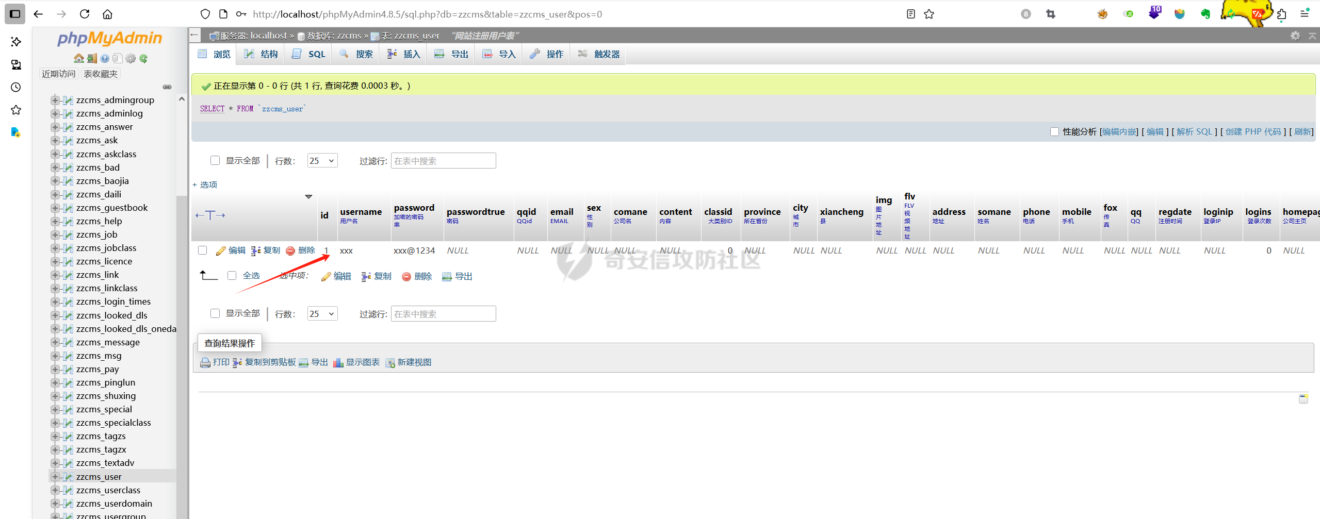Expand the zzcms_pay tree node
This screenshot has height=519, width=1320.
55,369
